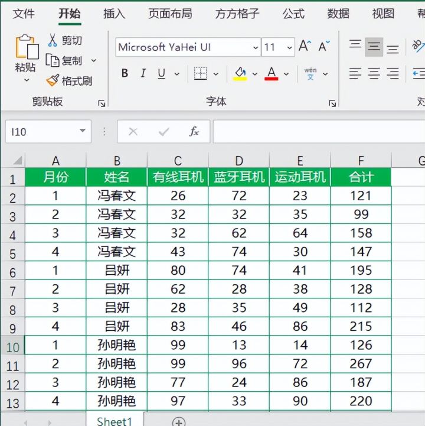This screenshot has width=425, height=426.
Task: Add a new sheet with plus button
Action: coord(179,422)
